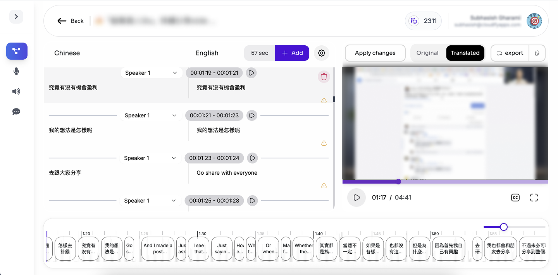558x275 pixels.
Task: Play the 00:01:19 - 00:01:21 segment
Action: (251, 73)
